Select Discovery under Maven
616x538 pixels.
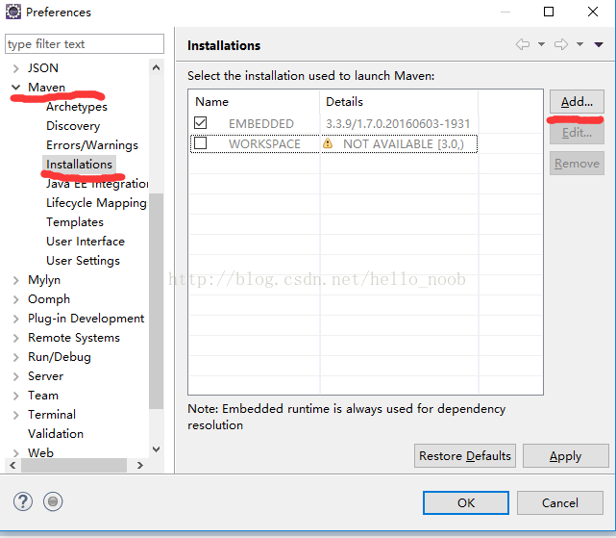[73, 126]
